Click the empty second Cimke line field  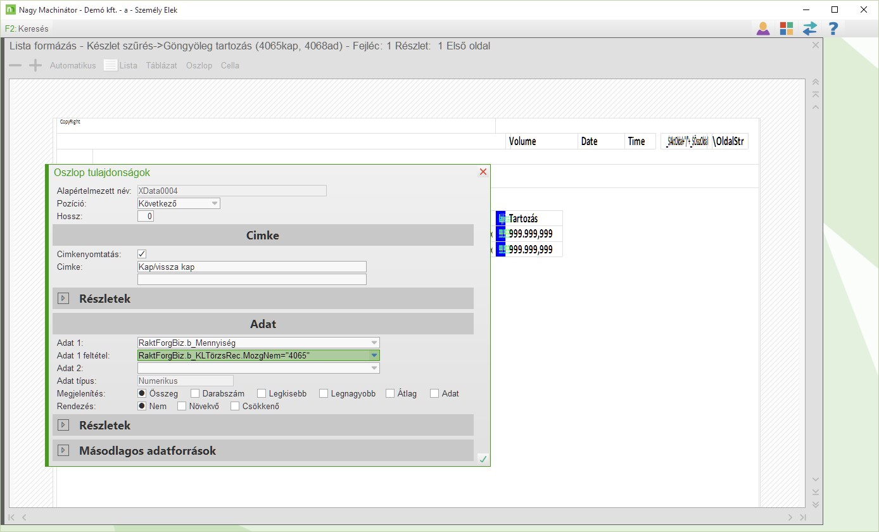coord(252,279)
